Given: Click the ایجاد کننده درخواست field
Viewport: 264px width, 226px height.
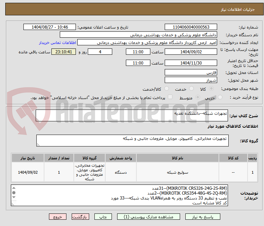Looking at the screenshot, I should (147, 43).
